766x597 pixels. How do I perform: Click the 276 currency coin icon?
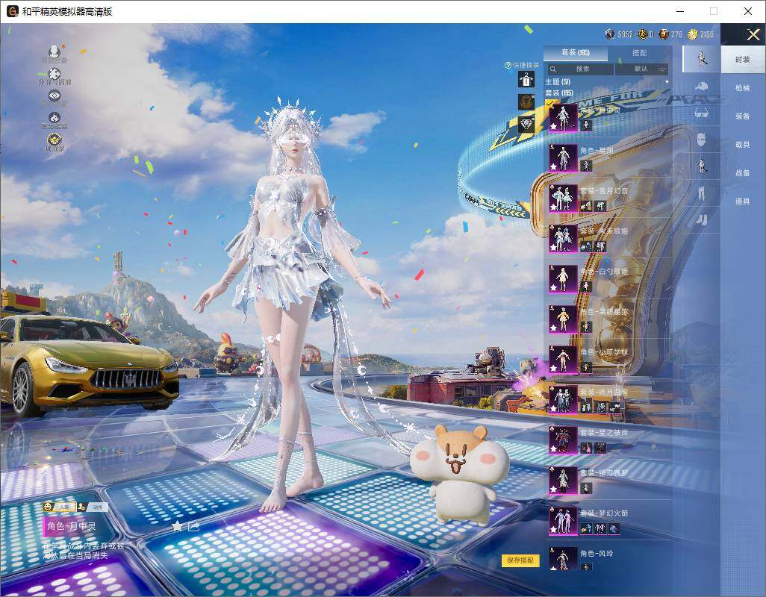coord(664,34)
